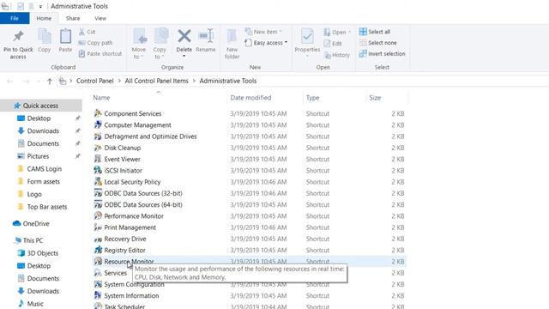Click Copy path in the ribbon

[x=95, y=43]
